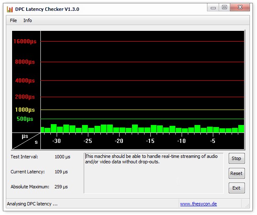Click the -30 mark on the time axis

(56, 141)
